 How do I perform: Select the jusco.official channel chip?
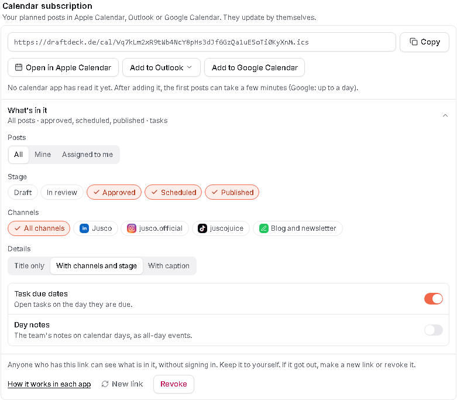154,228
